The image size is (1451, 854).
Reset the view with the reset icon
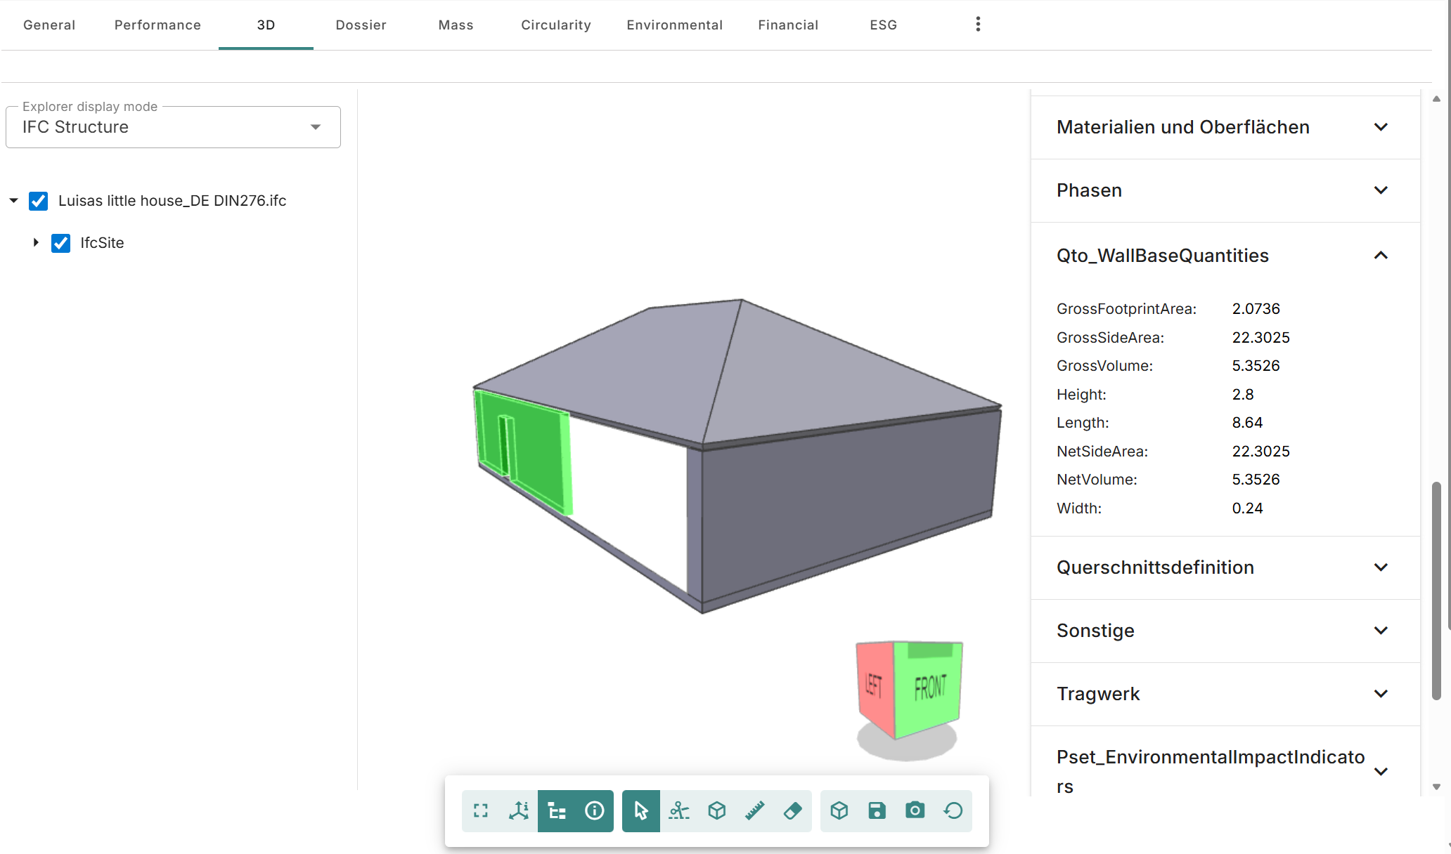coord(953,810)
